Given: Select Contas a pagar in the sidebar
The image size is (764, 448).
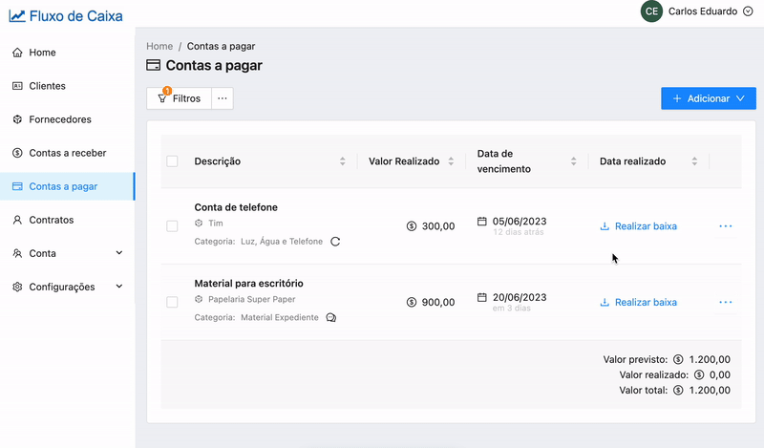Looking at the screenshot, I should coord(67,186).
